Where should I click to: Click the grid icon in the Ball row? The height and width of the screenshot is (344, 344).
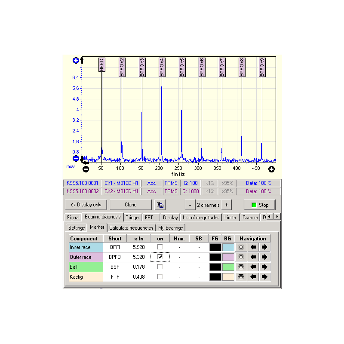tap(241, 267)
